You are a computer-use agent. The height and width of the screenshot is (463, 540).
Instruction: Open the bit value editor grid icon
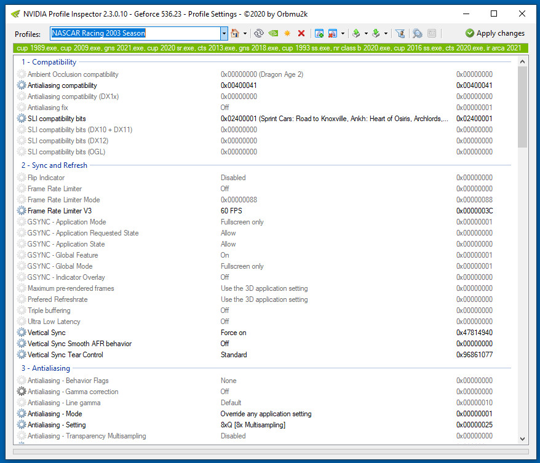(432, 33)
